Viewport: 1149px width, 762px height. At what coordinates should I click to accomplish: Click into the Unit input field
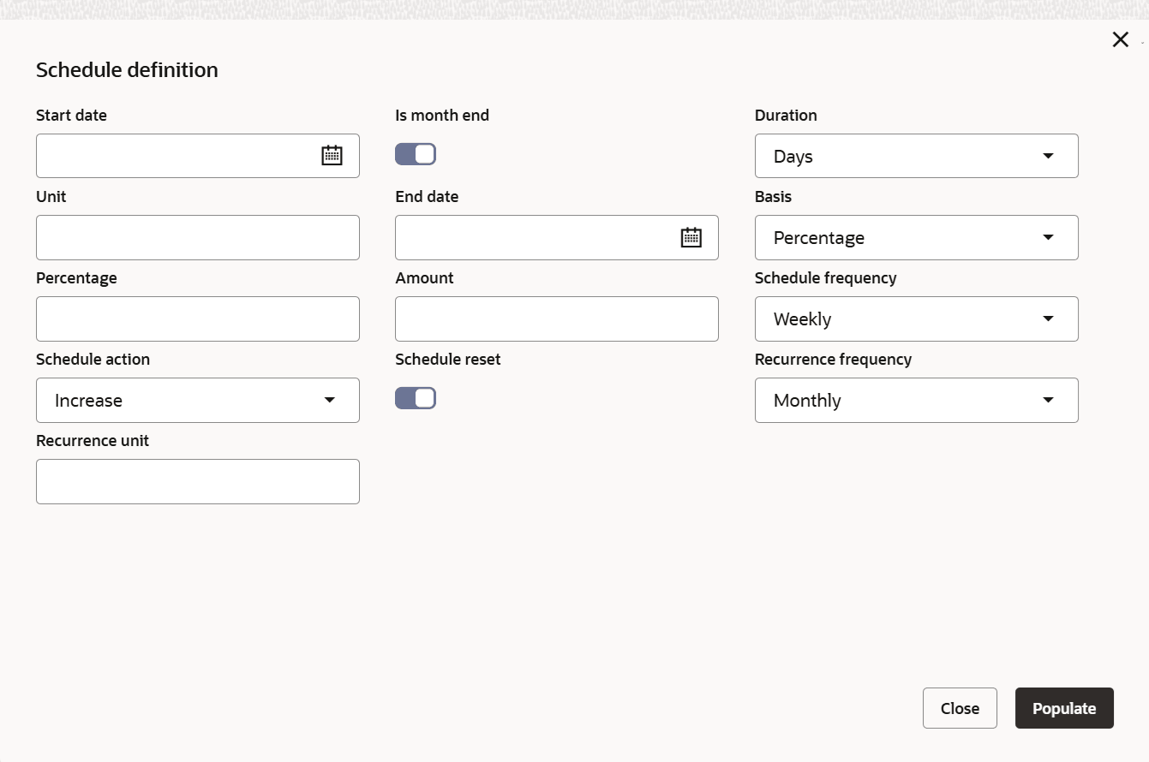pos(197,237)
